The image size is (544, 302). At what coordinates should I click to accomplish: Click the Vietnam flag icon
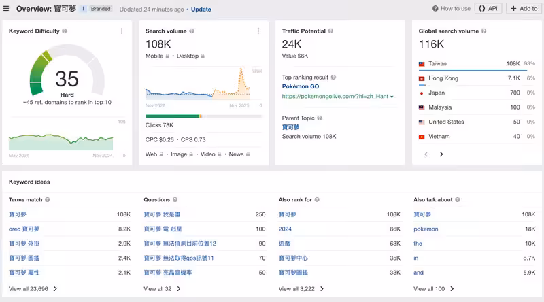point(422,137)
